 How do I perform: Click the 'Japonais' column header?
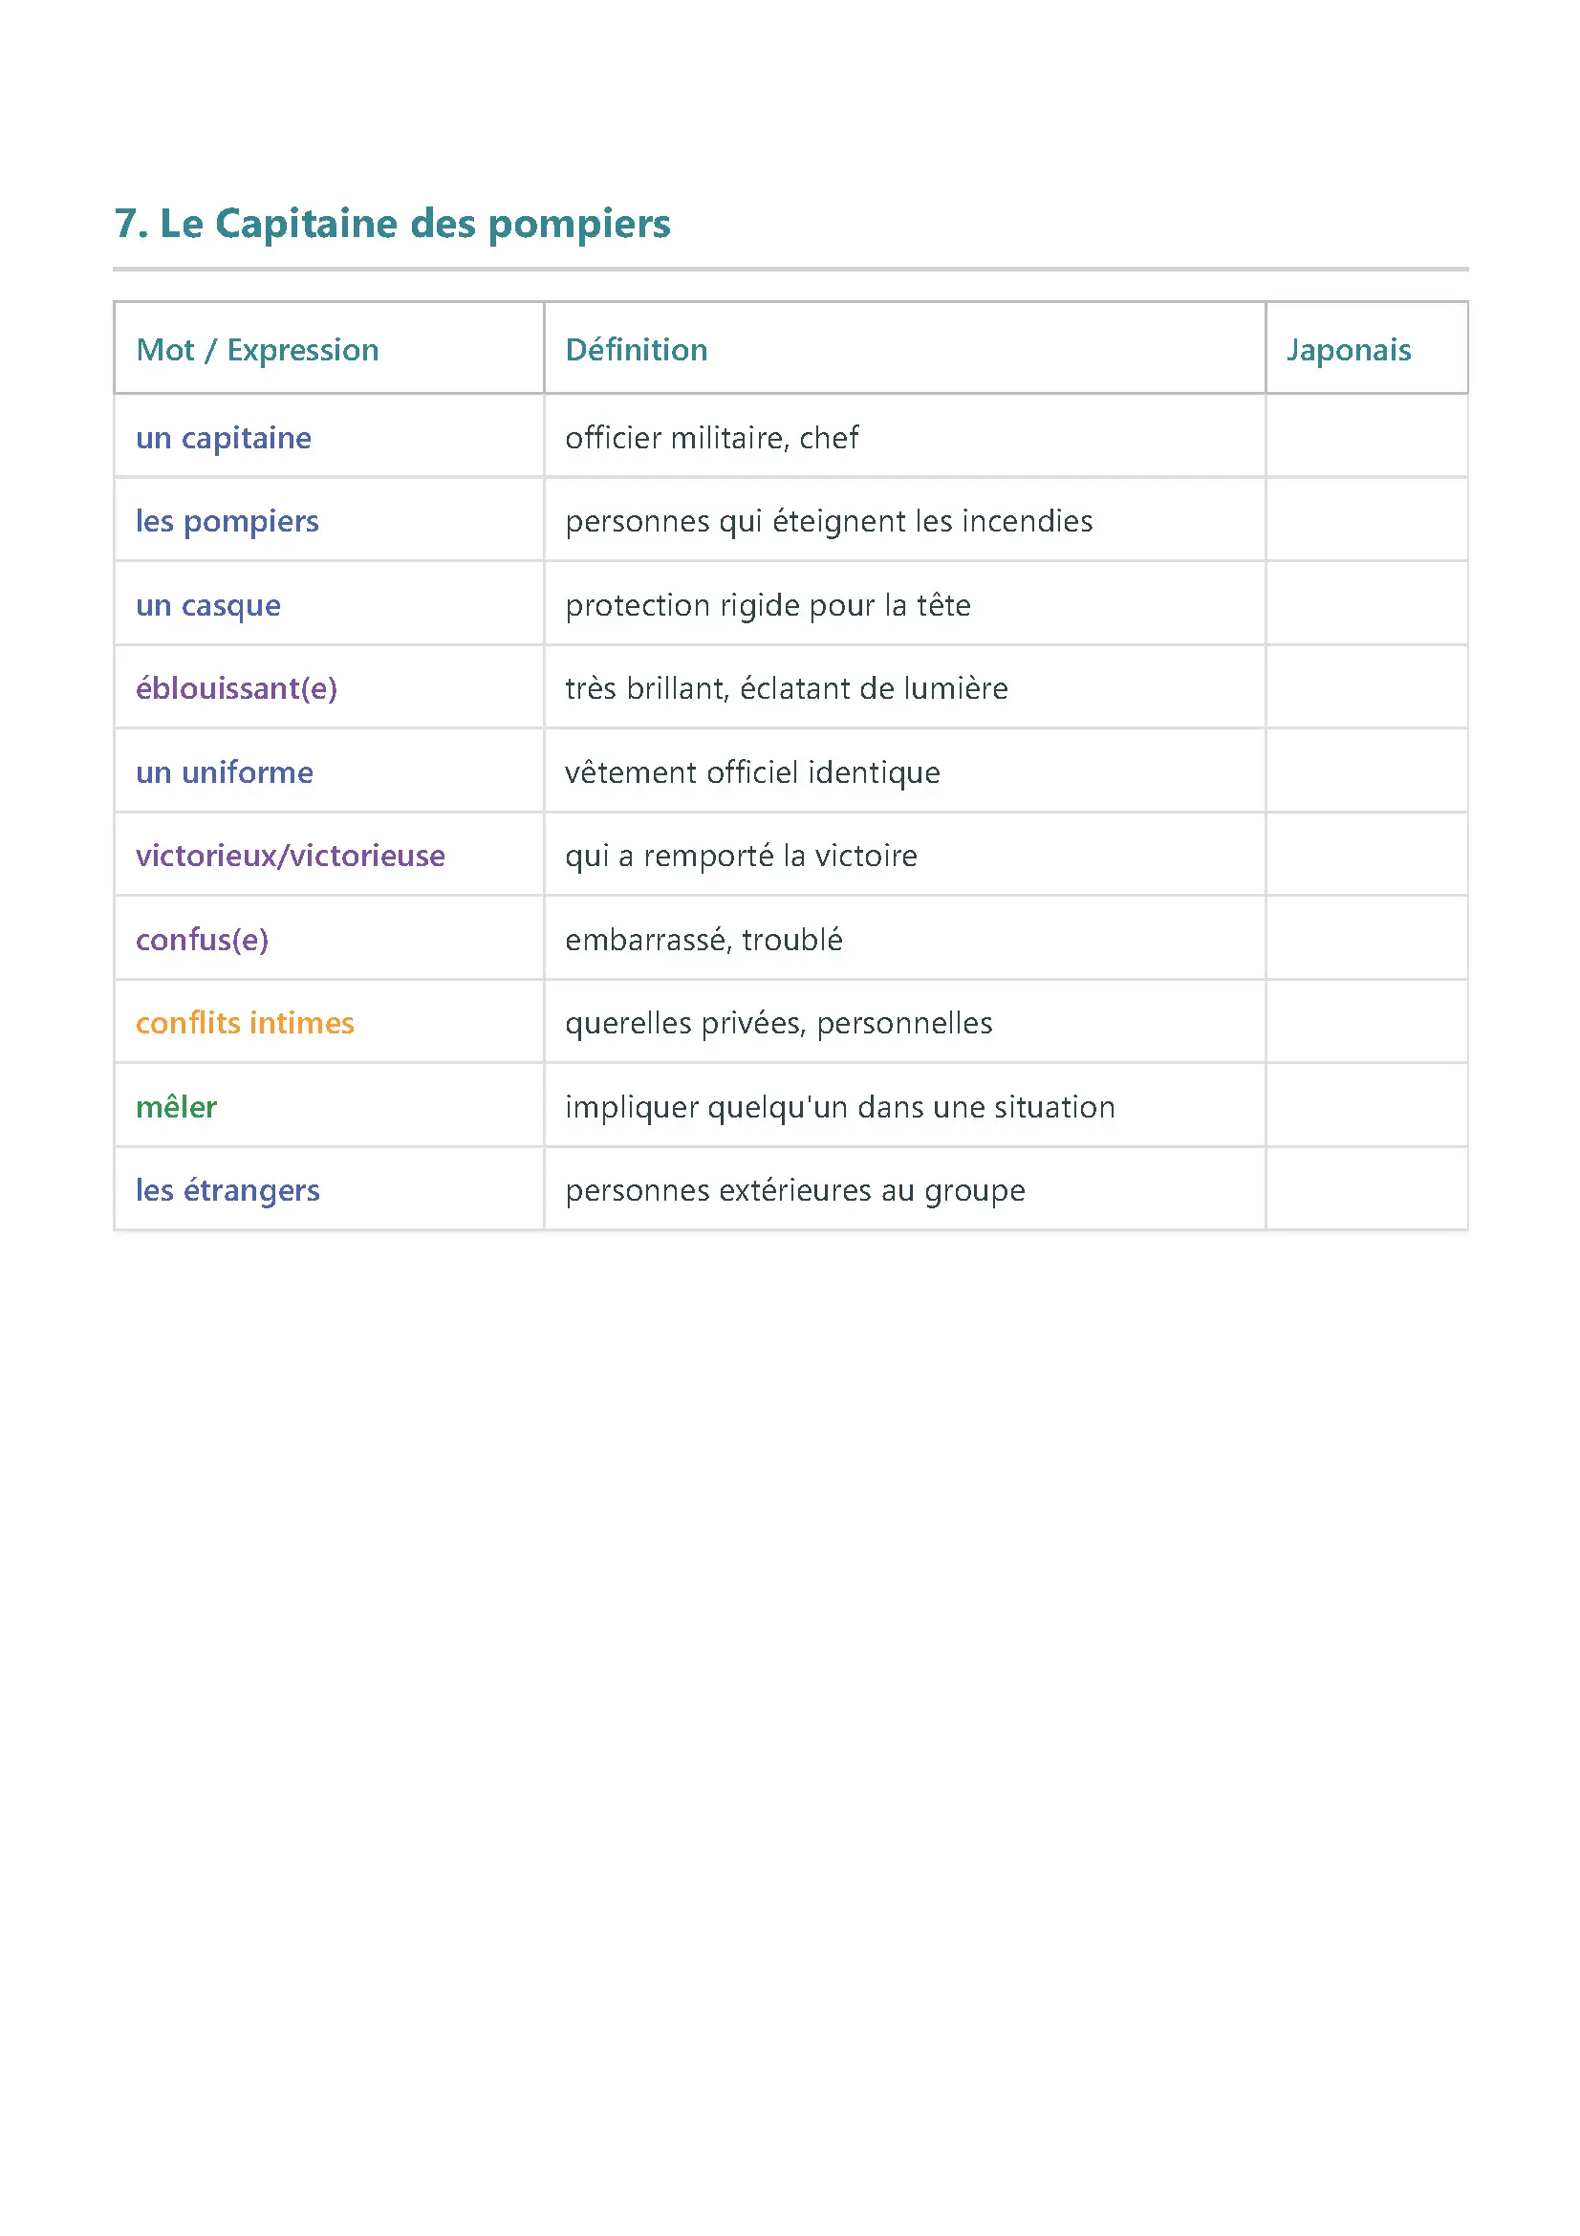(1348, 350)
